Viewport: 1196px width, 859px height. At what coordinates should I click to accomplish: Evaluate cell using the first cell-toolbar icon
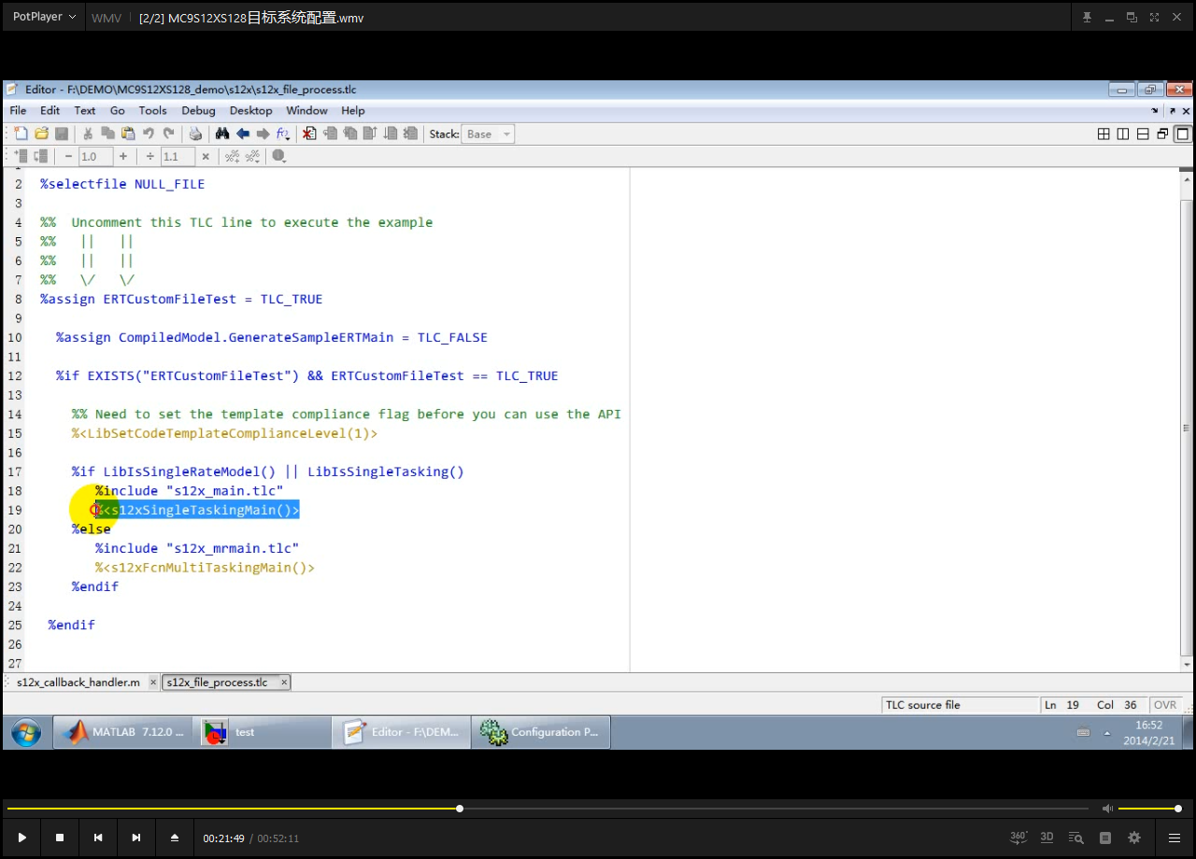(21, 157)
